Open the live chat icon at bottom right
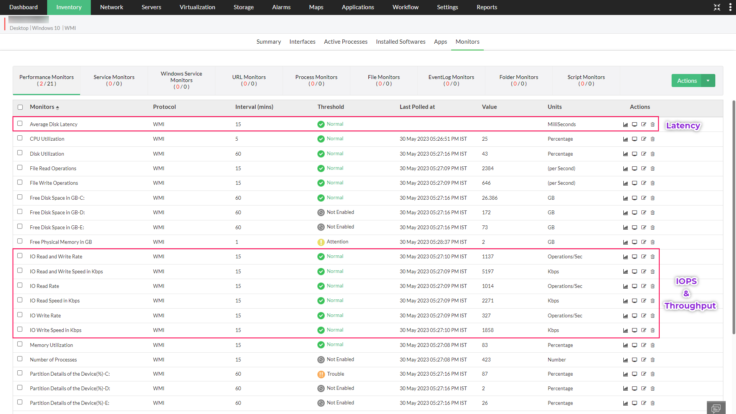The height and width of the screenshot is (414, 736). pos(716,408)
